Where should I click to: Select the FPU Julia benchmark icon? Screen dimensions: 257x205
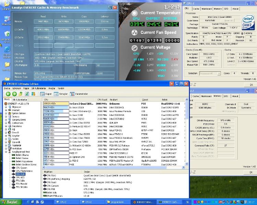coord(14,181)
